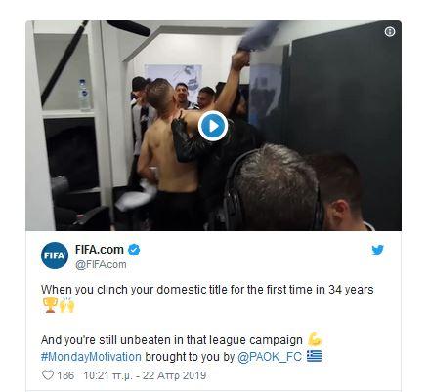The image size is (429, 392).
Task: Open the @PAOK_FC mention
Action: [270, 357]
